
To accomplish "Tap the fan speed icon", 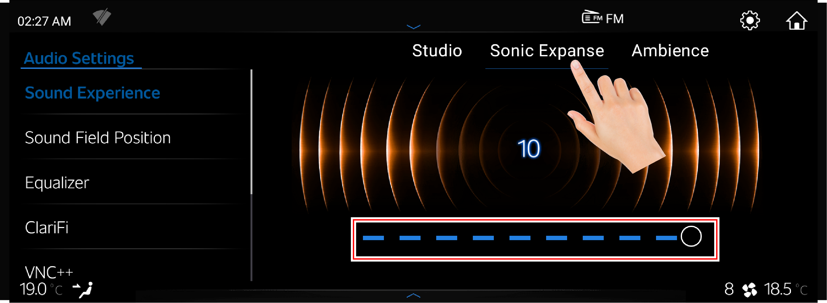I will coord(749,290).
